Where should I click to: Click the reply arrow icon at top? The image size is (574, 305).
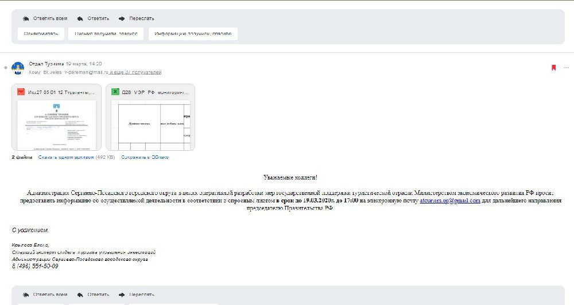pyautogui.click(x=79, y=18)
